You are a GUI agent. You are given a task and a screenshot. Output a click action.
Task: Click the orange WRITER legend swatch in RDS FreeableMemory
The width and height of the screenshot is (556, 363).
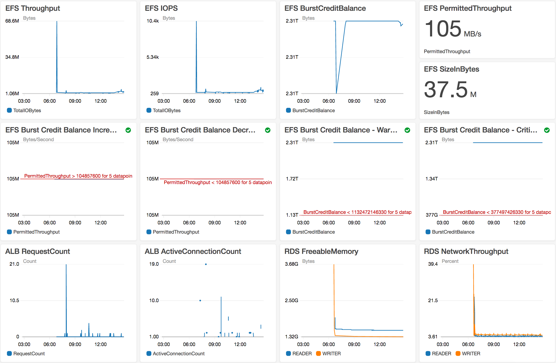point(318,354)
